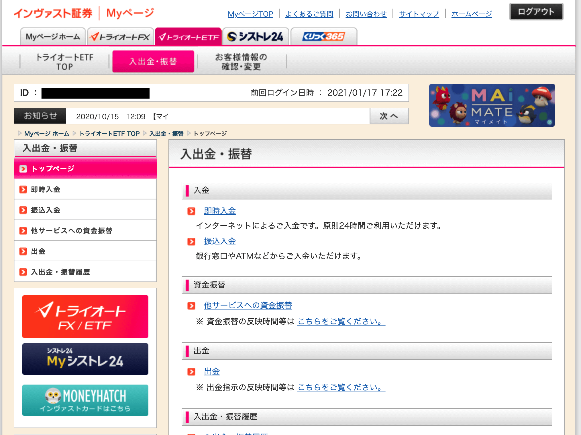This screenshot has width=581, height=435.
Task: Click the 前回ログイン日時 2021/01/17 17:22 text
Action: tap(327, 93)
